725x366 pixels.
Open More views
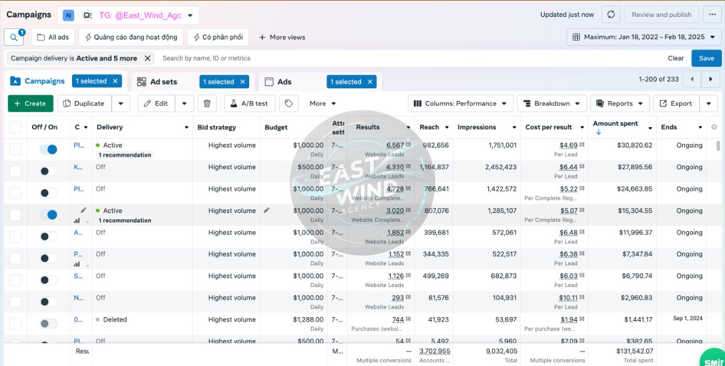(282, 38)
